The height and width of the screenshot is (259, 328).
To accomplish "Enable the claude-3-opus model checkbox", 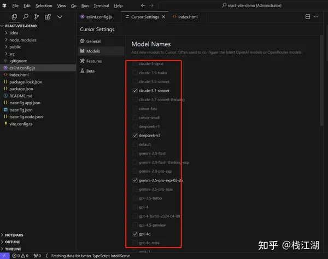I will click(x=135, y=64).
